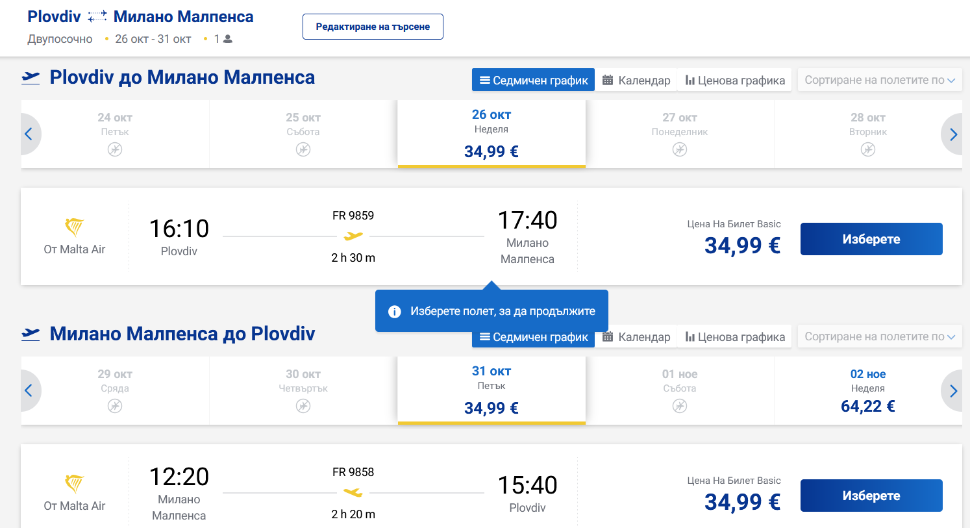
Task: Click the round-trip arrows icon in header
Action: [97, 17]
